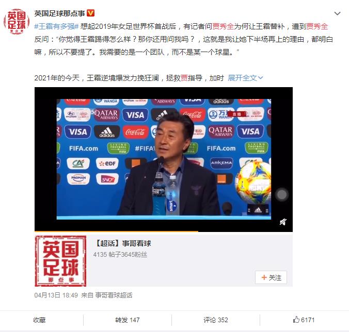The height and width of the screenshot is (332, 349).
Task: Click the plus icon in 关注 button
Action: point(264,277)
